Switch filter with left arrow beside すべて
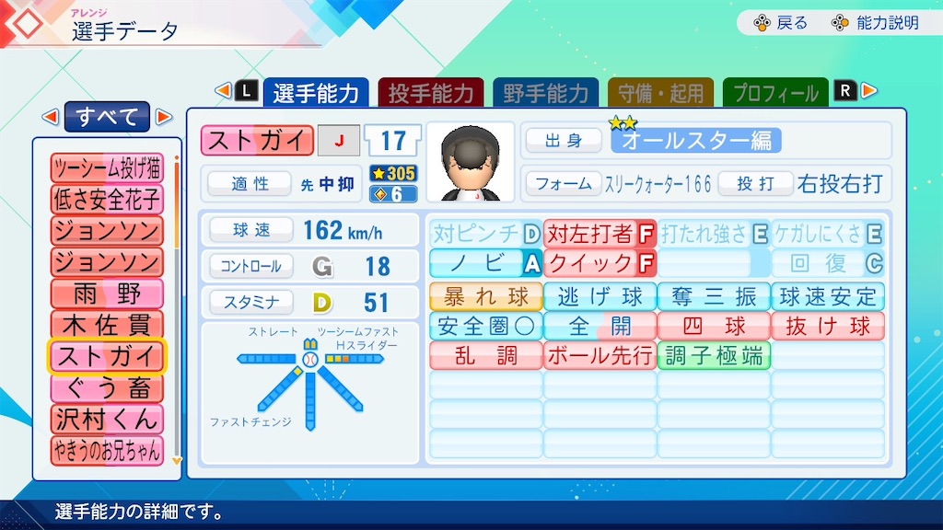The height and width of the screenshot is (530, 943). pos(51,117)
